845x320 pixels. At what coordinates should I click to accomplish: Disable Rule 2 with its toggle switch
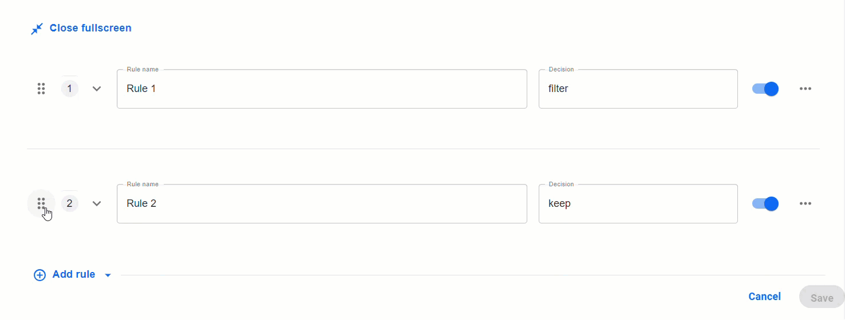pyautogui.click(x=765, y=203)
